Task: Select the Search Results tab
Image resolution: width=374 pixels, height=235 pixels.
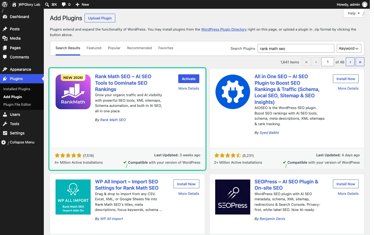Action: (x=68, y=48)
